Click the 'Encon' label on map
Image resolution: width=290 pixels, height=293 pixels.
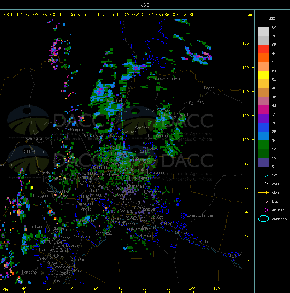pyautogui.click(x=209, y=88)
